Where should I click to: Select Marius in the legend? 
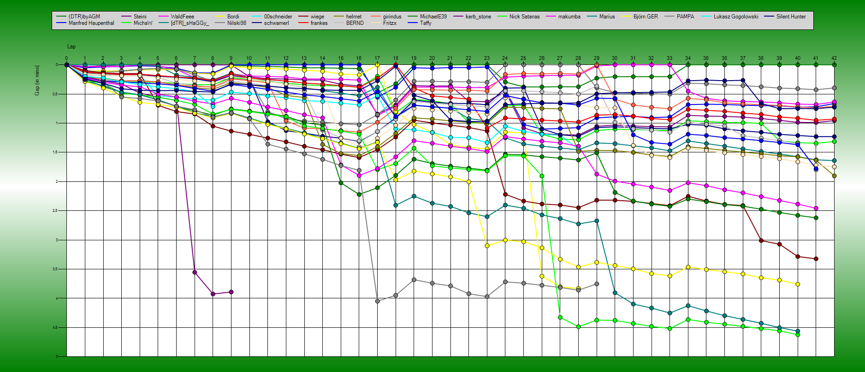click(x=607, y=17)
